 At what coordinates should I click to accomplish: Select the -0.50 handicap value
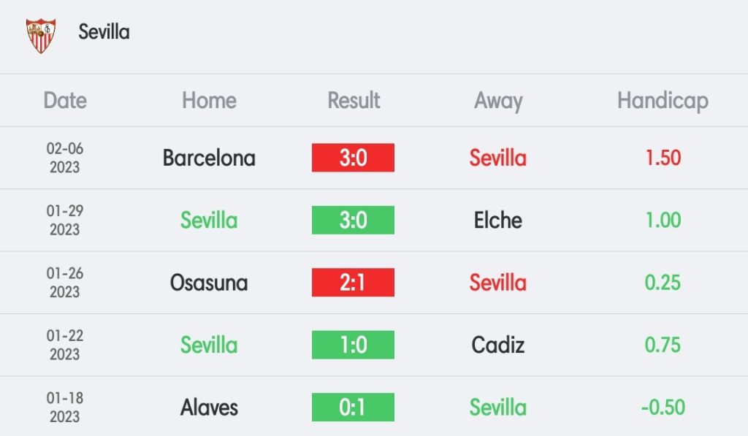[x=663, y=408]
